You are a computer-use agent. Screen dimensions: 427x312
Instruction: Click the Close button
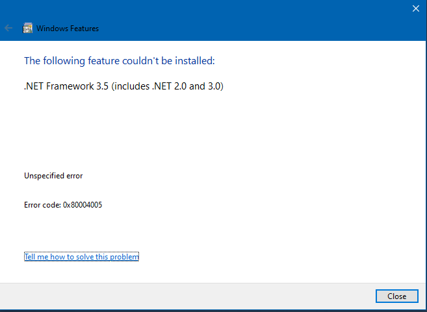(396, 296)
